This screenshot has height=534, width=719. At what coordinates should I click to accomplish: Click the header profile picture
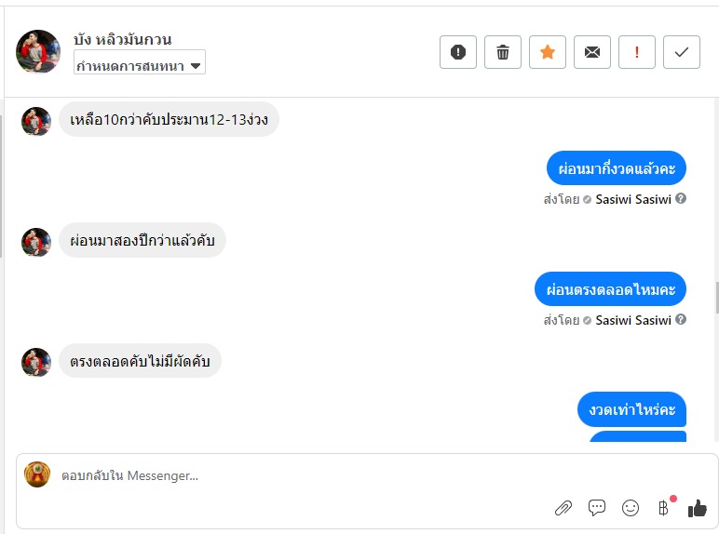38,51
